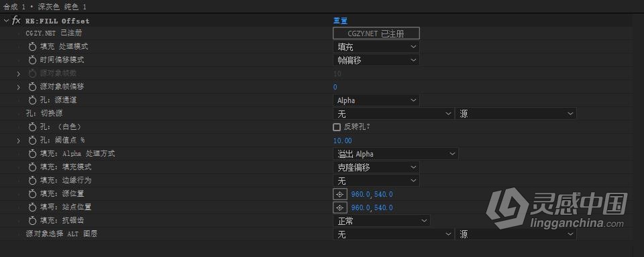The height and width of the screenshot is (257, 644).
Task: Click crosshair picker for 填写：站点位置
Action: click(x=339, y=208)
